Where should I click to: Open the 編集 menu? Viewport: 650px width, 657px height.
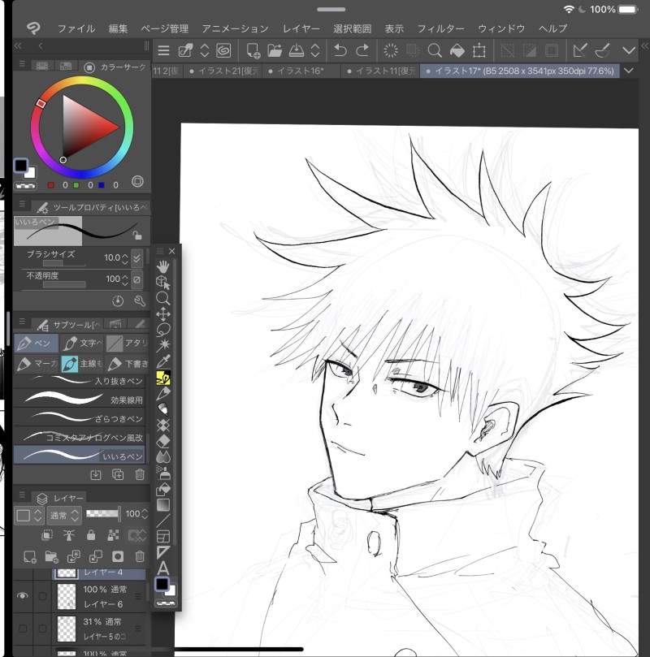point(118,28)
